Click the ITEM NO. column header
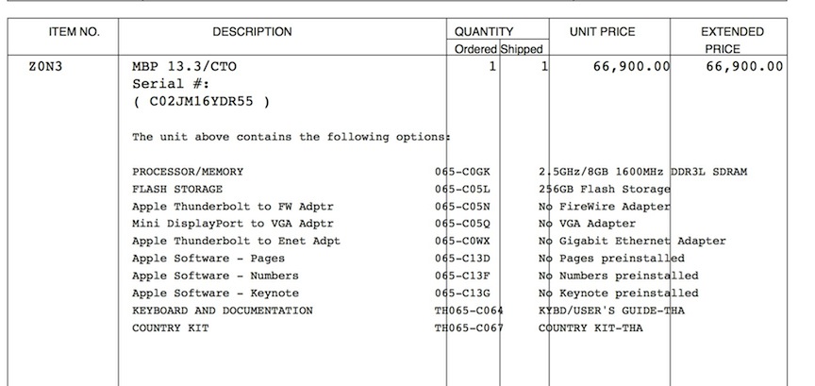Image resolution: width=815 pixels, height=386 pixels. 74,32
